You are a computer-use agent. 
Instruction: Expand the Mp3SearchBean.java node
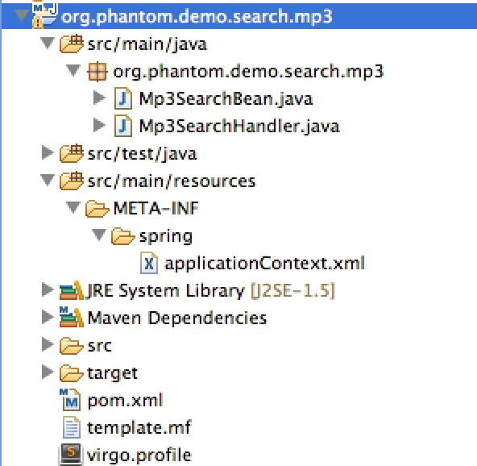coord(99,98)
